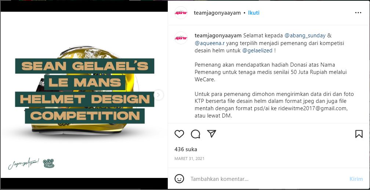Image resolution: width=370 pixels, height=190 pixels.
Task: Like the post with the heart icon
Action: (179, 134)
